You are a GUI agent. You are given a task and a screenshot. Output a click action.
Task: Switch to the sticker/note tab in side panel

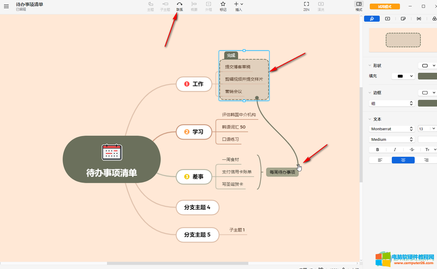pyautogui.click(x=403, y=19)
